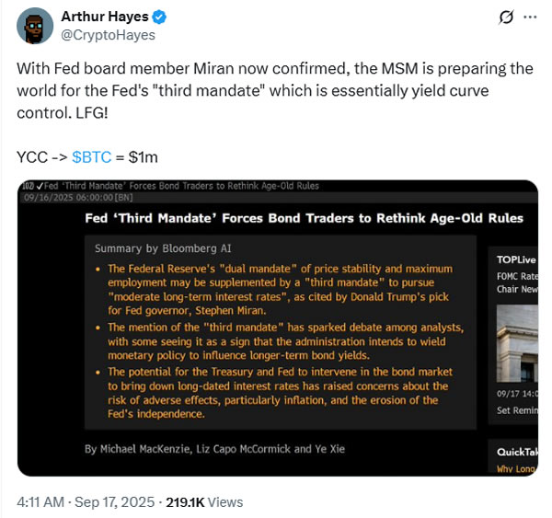Click the 219.1K Views count
Viewport: 552px width, 518px height.
coord(203,501)
